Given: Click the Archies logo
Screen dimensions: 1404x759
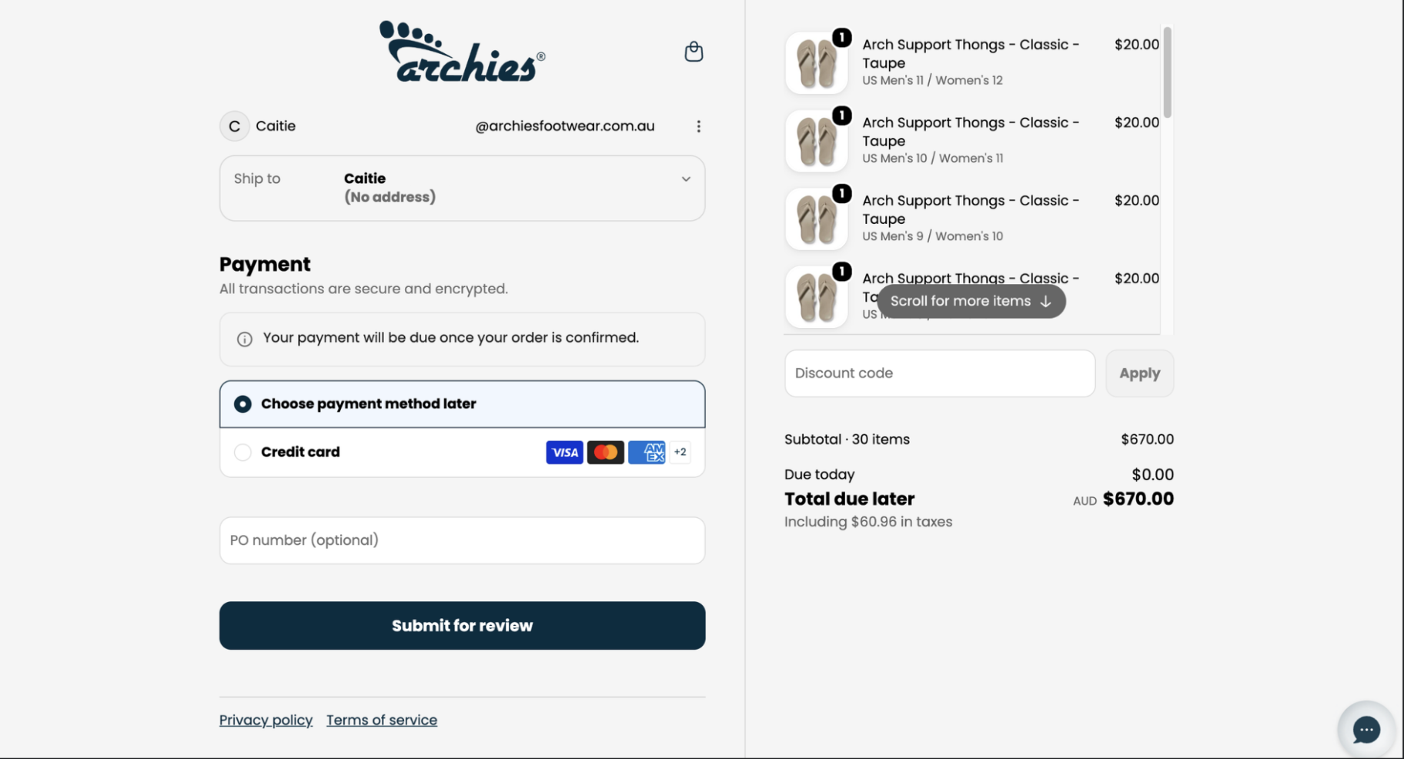Looking at the screenshot, I should pyautogui.click(x=463, y=52).
